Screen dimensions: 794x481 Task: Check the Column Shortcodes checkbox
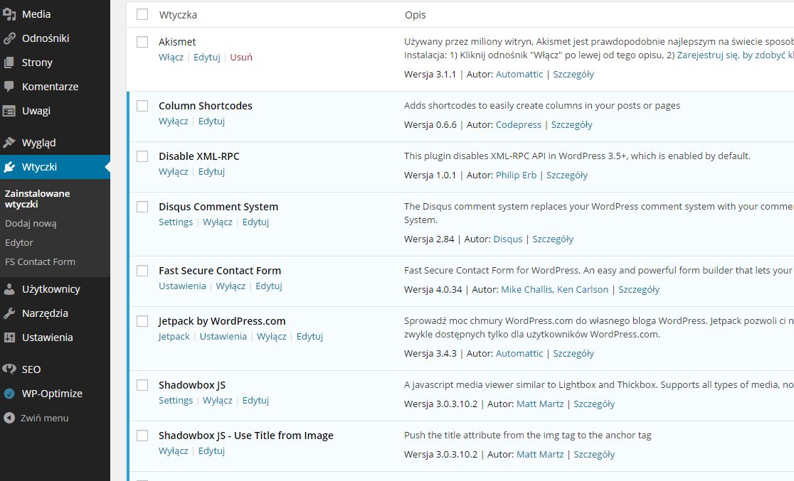pyautogui.click(x=142, y=106)
